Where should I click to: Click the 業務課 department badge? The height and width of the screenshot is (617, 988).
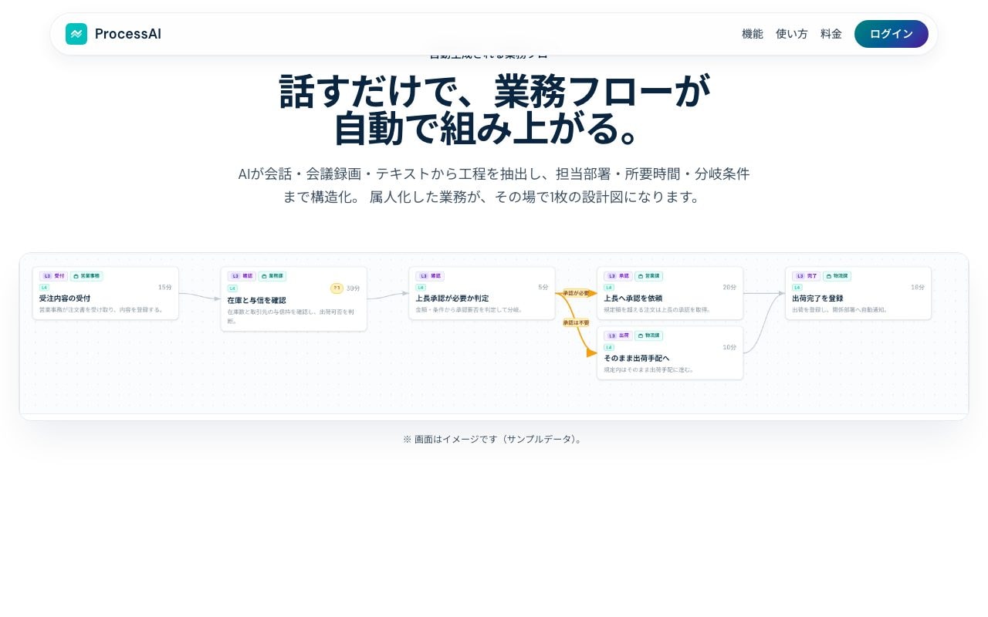pos(272,275)
